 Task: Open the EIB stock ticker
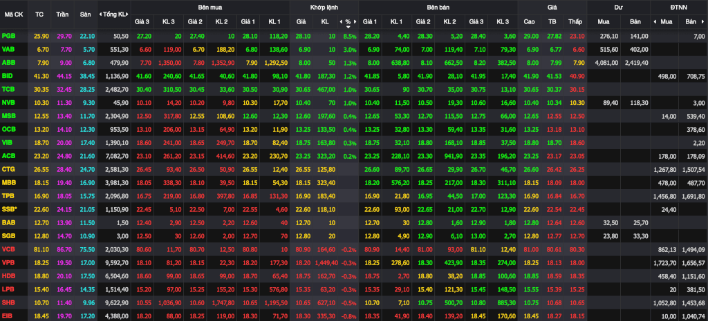[x=7, y=316]
